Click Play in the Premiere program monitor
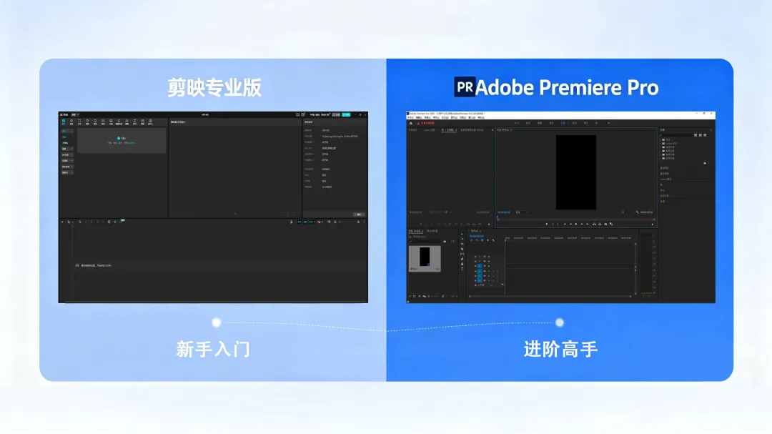 [x=576, y=224]
